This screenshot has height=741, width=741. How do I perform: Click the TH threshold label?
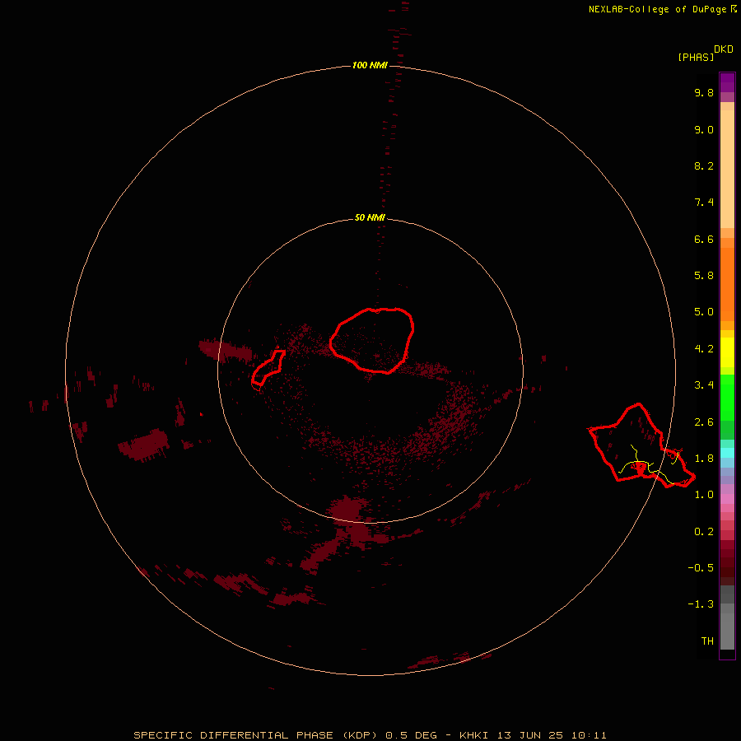(707, 641)
